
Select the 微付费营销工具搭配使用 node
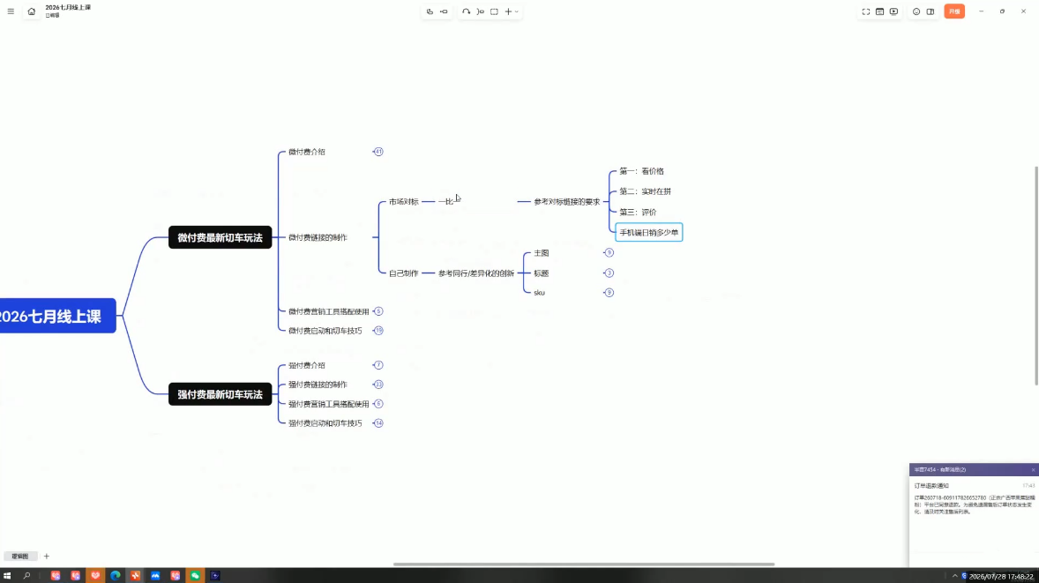(x=329, y=311)
